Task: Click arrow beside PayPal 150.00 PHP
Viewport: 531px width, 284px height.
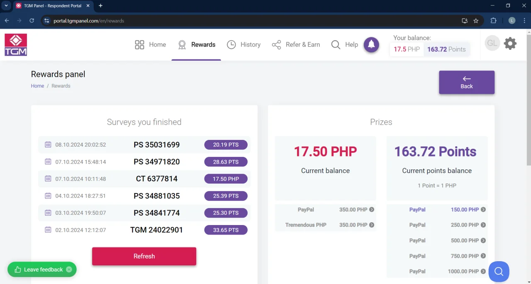Action: click(483, 210)
